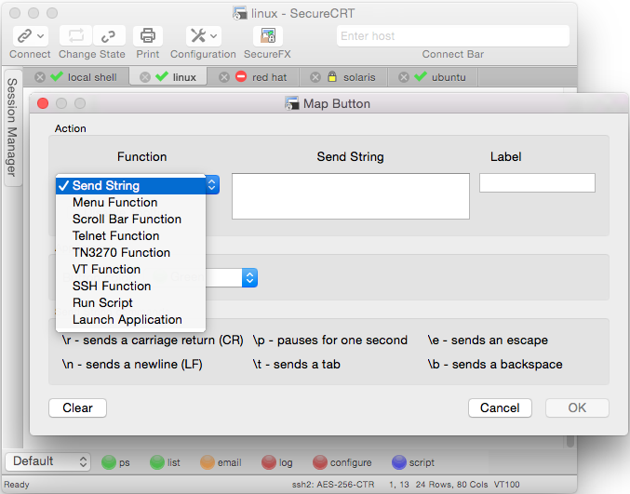Choose SSH Function from the list
Screen dimensions: 630x494
(x=130, y=286)
